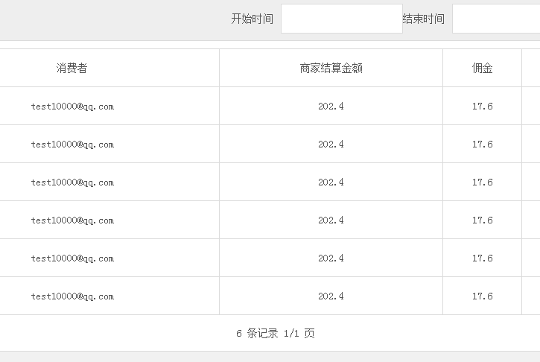Click last row settlement amount 202.4
540x362 pixels.
tap(331, 296)
